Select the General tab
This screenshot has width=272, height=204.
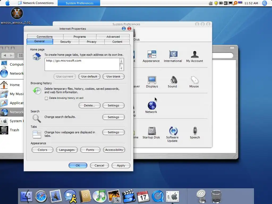[40, 41]
